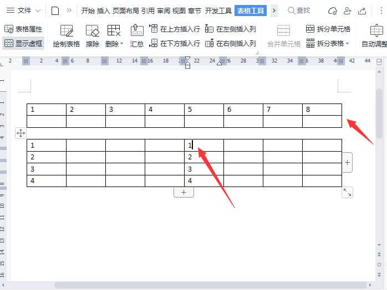Viewport: 387px width, 290px height.
Task: Click the first-line indent marker on the ruler
Action: (188, 59)
